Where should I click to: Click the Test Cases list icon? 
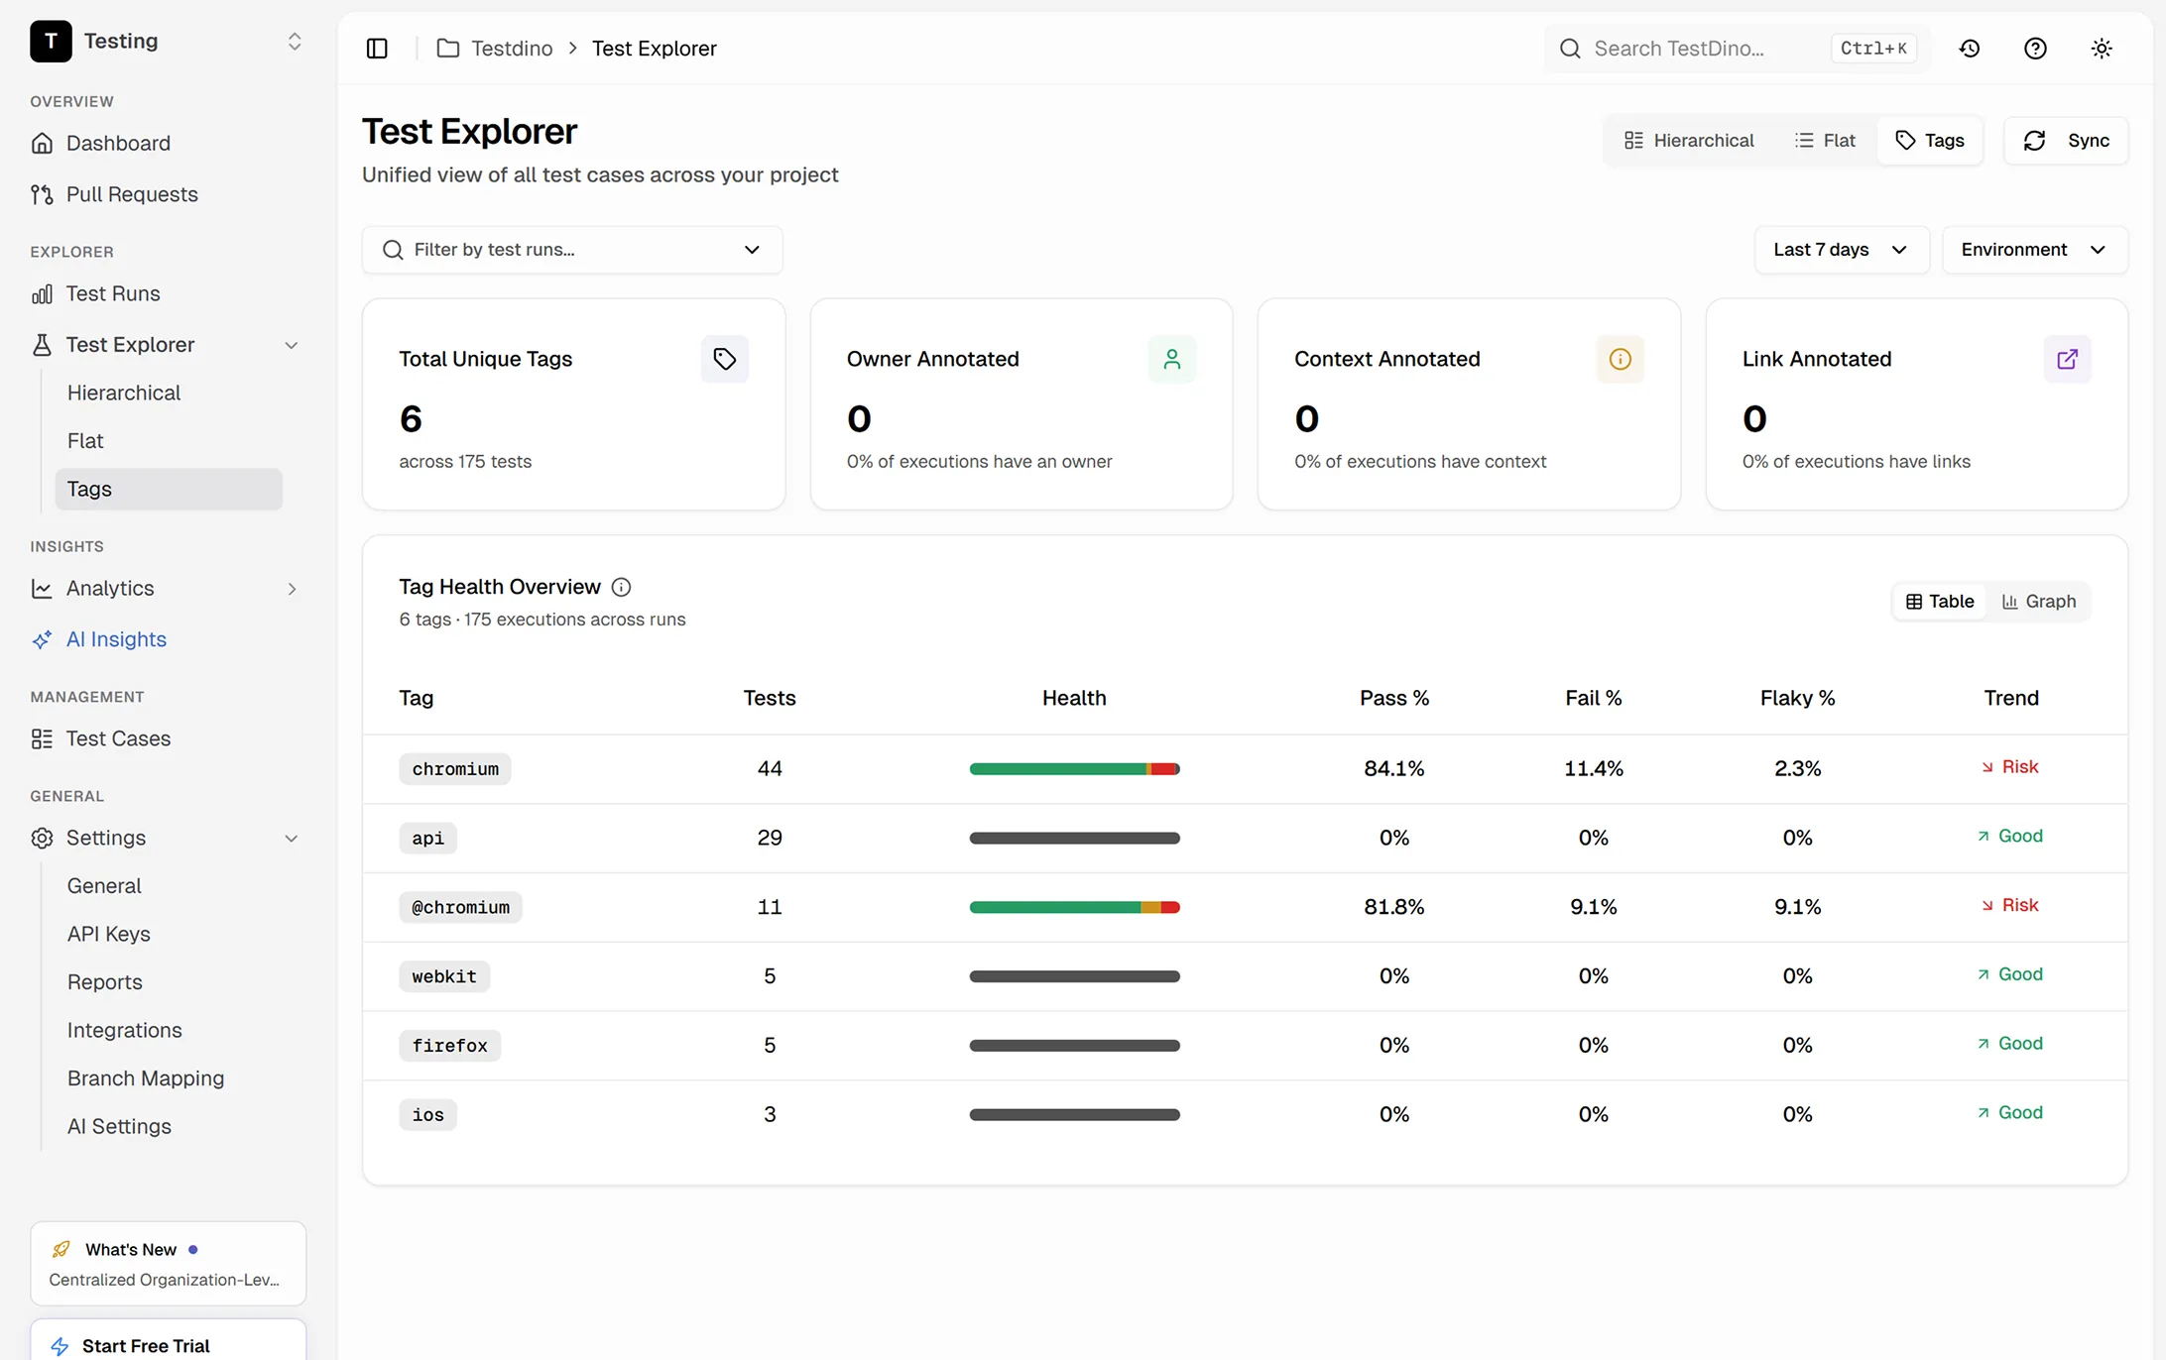pyautogui.click(x=42, y=738)
